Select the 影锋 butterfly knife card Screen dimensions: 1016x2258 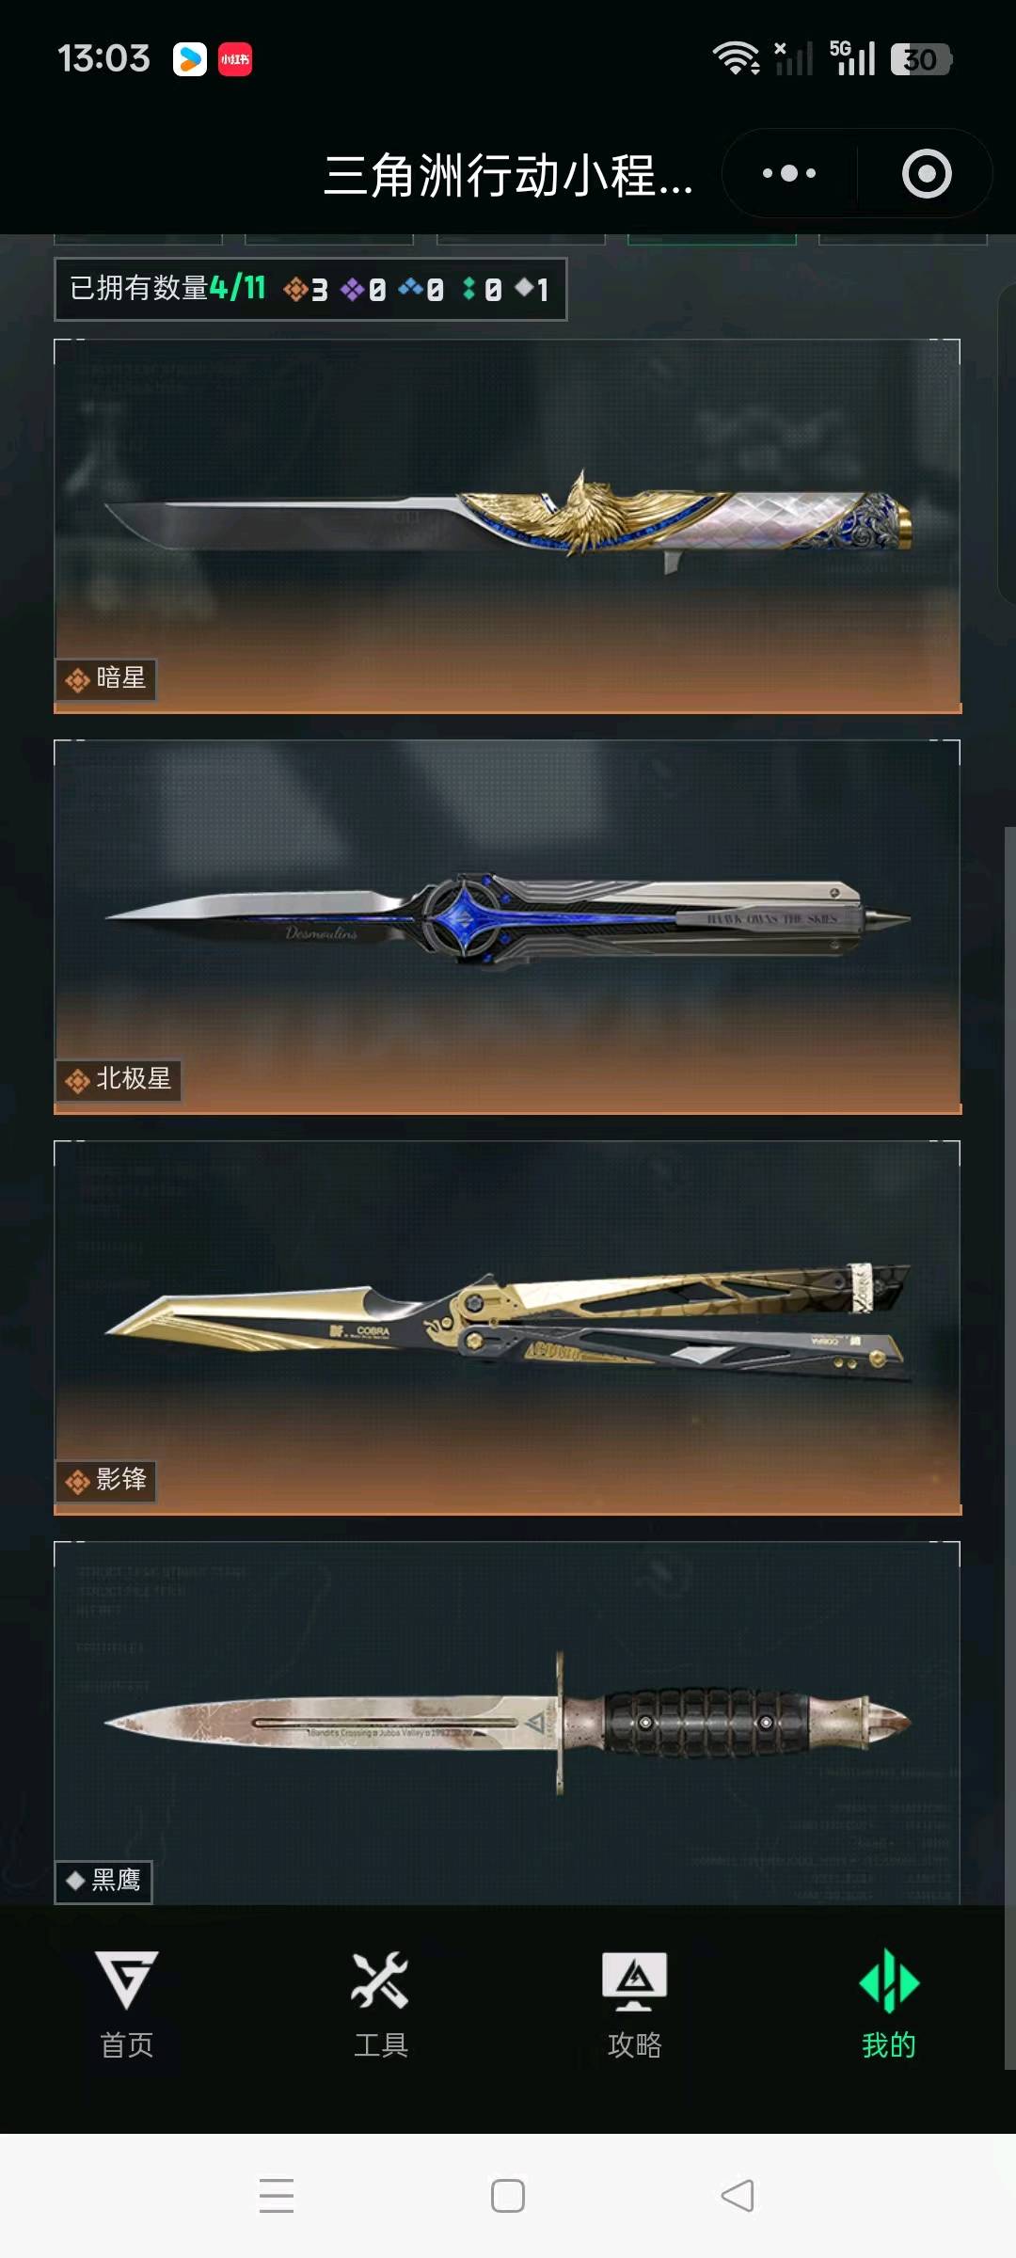click(507, 1328)
